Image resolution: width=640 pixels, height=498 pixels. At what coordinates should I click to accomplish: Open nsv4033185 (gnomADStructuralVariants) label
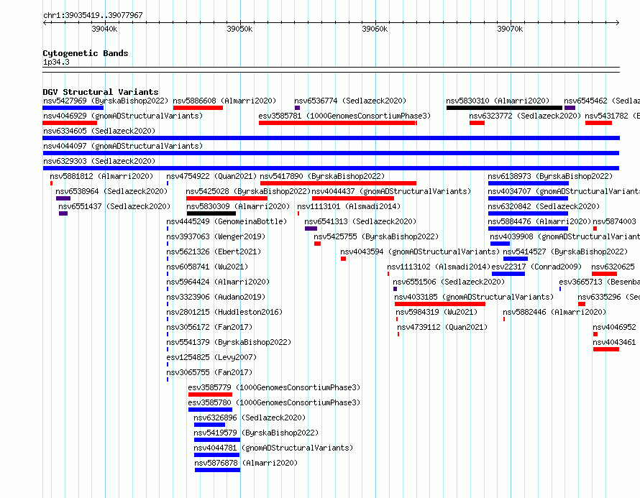tap(474, 297)
